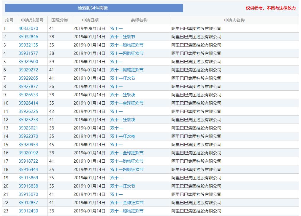Open registration number 35915070
This screenshot has width=301, height=216.
click(28, 194)
